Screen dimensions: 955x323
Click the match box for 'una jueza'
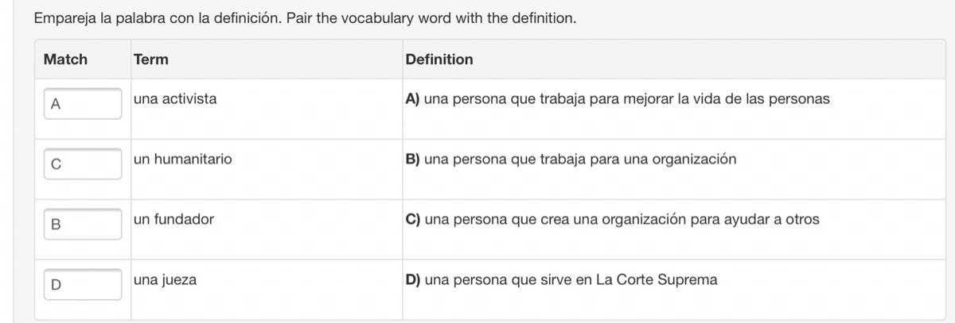tap(83, 284)
